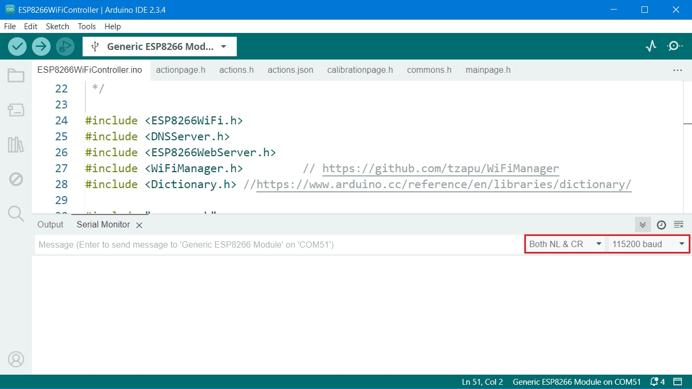The width and height of the screenshot is (692, 389).
Task: Switch to the actions.json tab
Action: (x=290, y=70)
